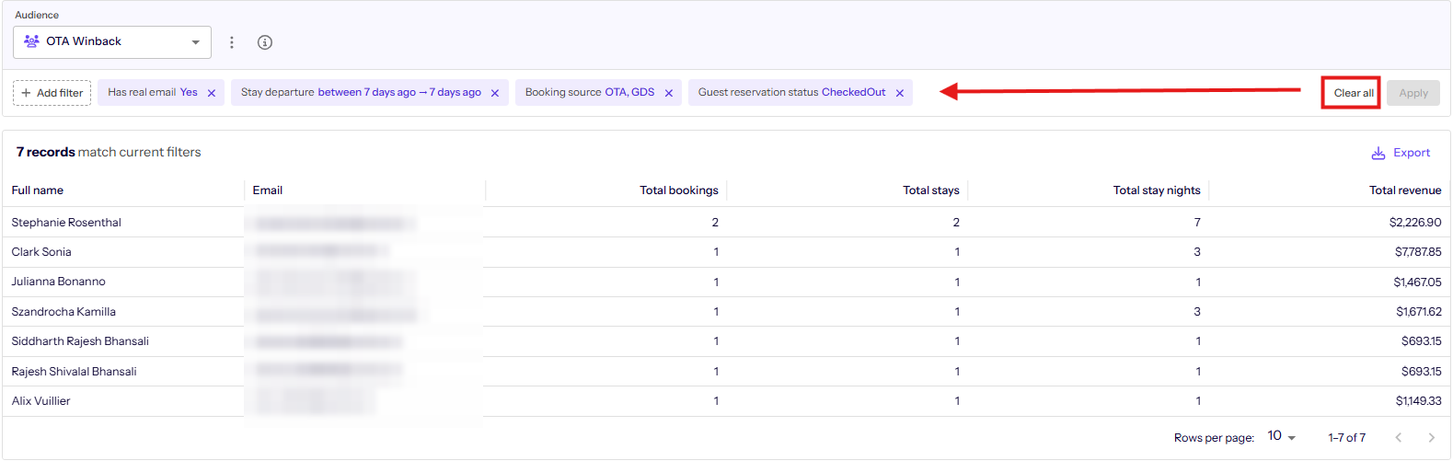
Task: Sort by the Full name column header
Action: [38, 190]
